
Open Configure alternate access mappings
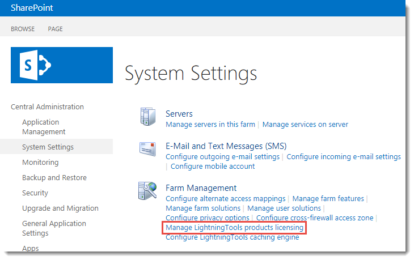(x=226, y=199)
